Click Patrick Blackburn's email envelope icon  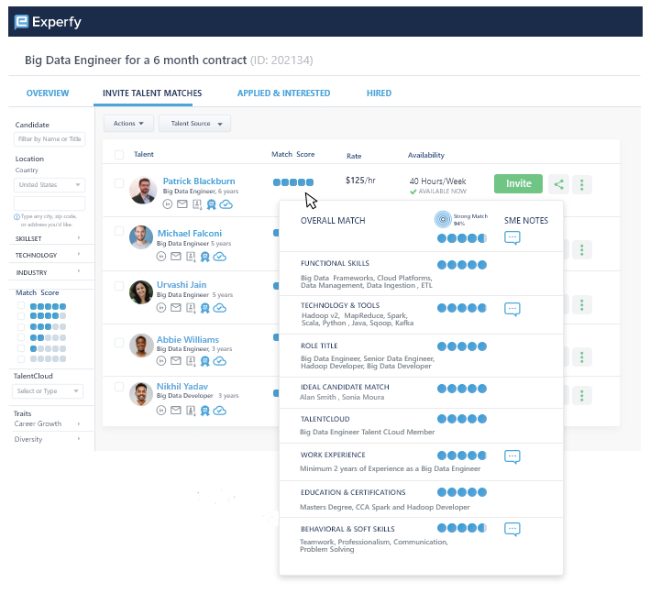point(182,203)
